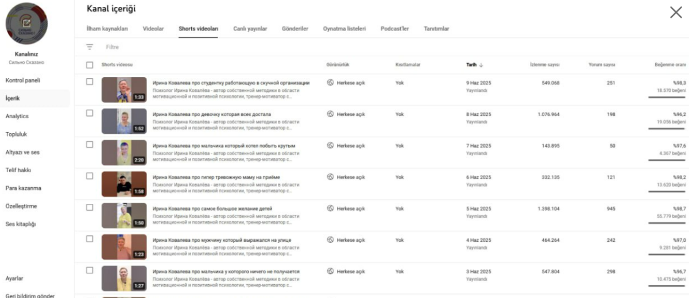This screenshot has height=298, width=689.
Task: Click the channel avatar picture
Action: pos(26,24)
